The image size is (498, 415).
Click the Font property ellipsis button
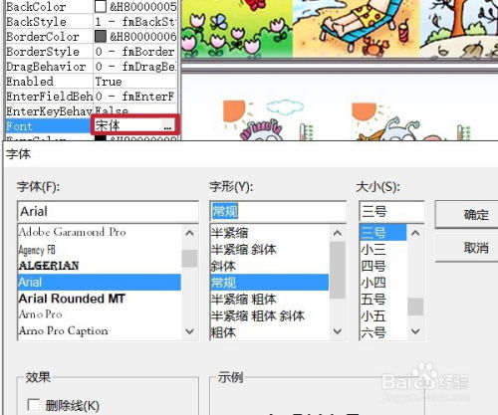[167, 125]
